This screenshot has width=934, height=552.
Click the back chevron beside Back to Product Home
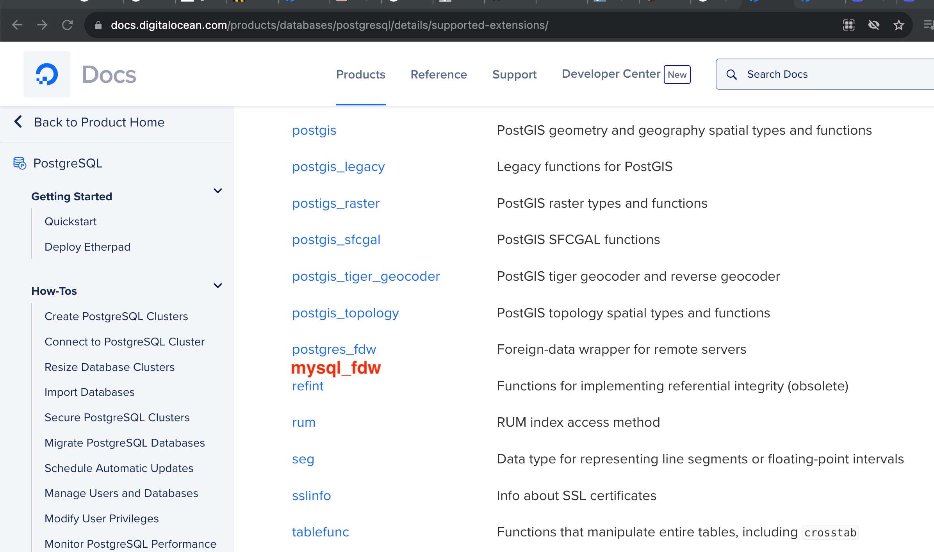pyautogui.click(x=18, y=121)
